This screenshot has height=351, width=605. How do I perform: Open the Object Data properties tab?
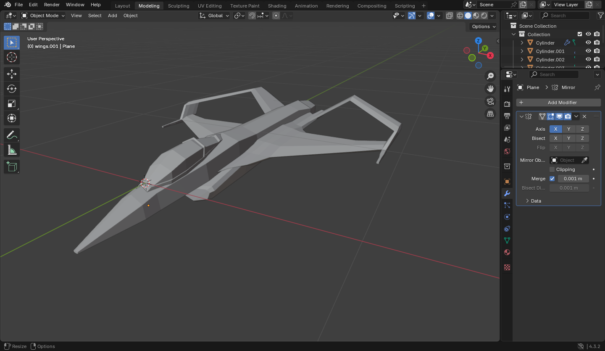pos(507,240)
